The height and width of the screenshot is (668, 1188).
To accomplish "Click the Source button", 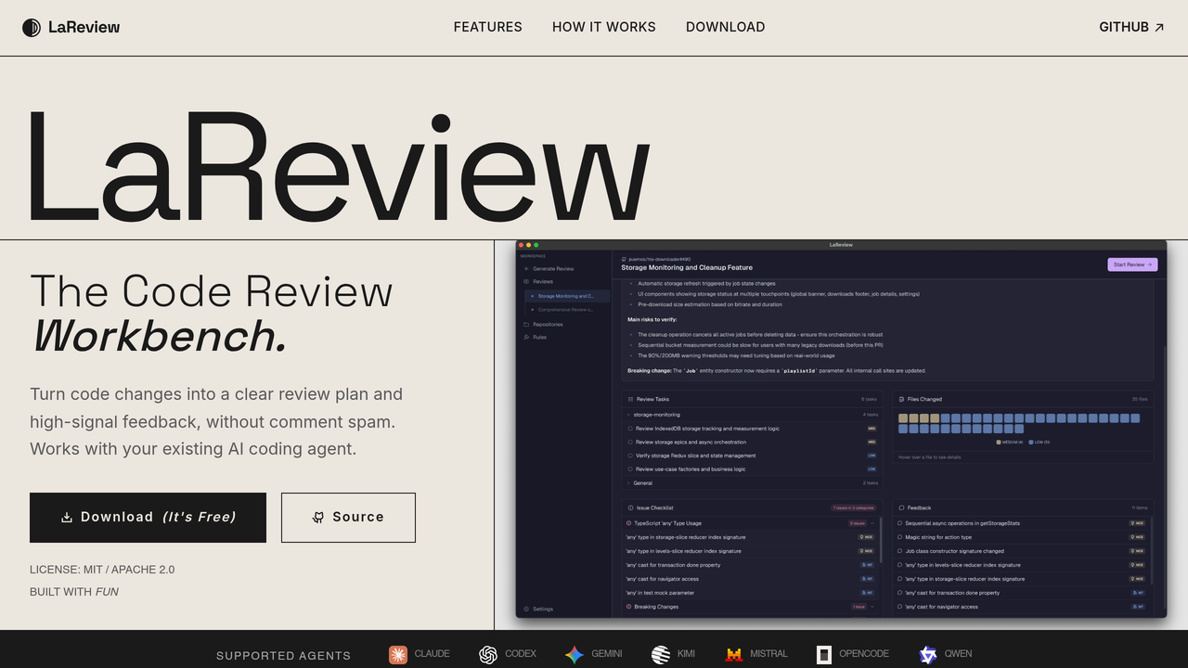I will tap(348, 518).
